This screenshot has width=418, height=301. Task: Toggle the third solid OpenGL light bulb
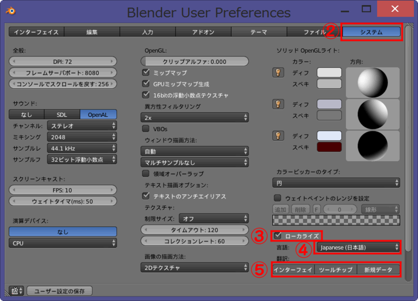click(278, 136)
